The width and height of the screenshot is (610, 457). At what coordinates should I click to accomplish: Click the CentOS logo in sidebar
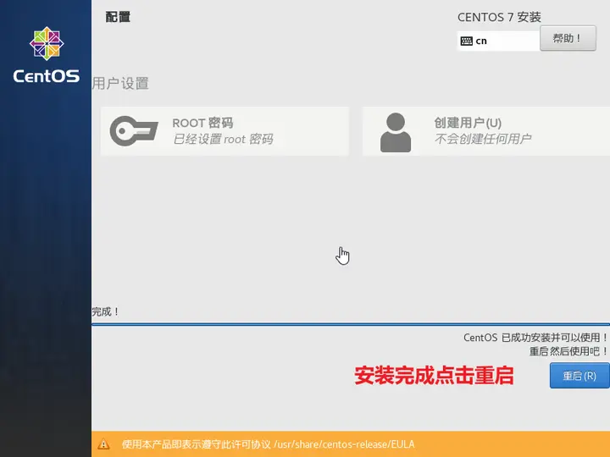(47, 54)
